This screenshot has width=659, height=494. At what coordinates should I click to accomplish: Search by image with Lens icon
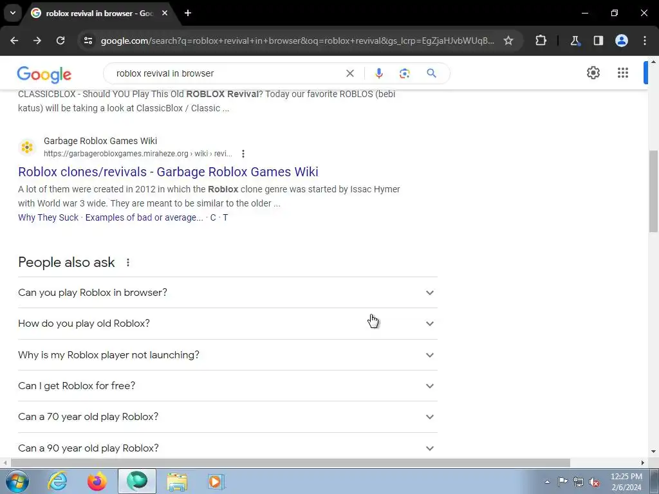404,73
